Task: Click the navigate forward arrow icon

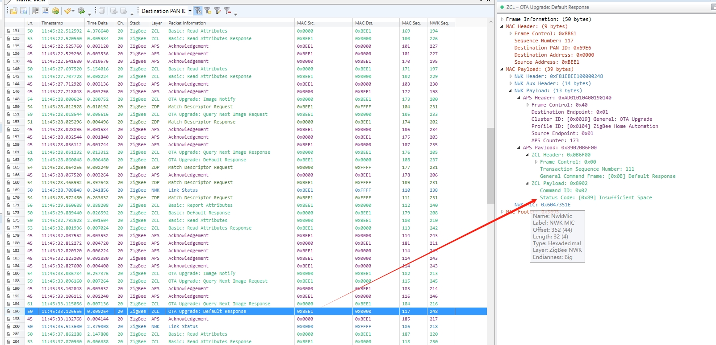Action: point(124,11)
